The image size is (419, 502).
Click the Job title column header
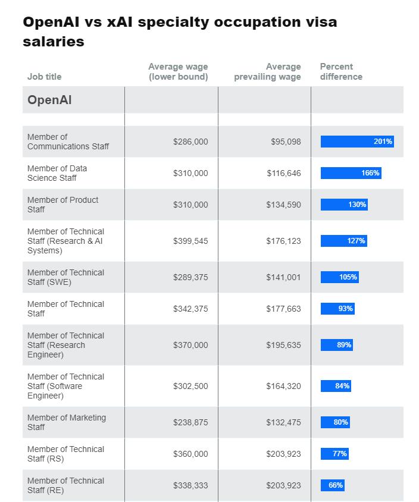45,77
